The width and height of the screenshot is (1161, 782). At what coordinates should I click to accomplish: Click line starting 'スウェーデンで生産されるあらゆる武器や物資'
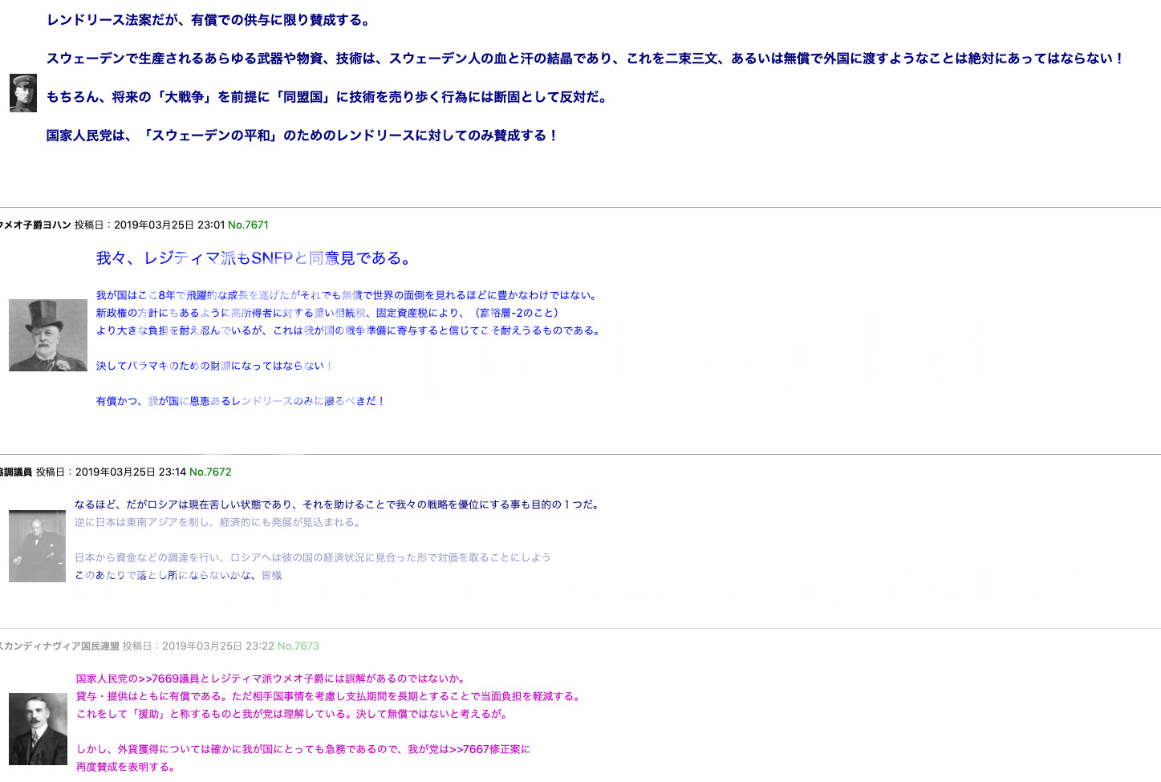pos(586,59)
